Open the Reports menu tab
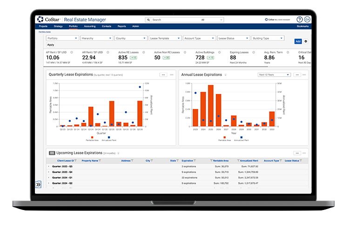Image resolution: width=349 pixels, height=230 pixels. pos(121,27)
